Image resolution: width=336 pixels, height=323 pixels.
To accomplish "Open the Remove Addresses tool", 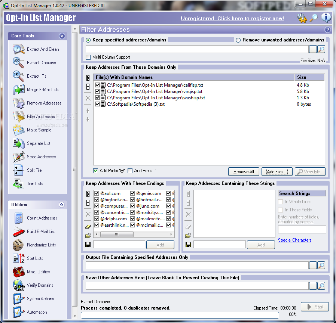I will pyautogui.click(x=37, y=103).
